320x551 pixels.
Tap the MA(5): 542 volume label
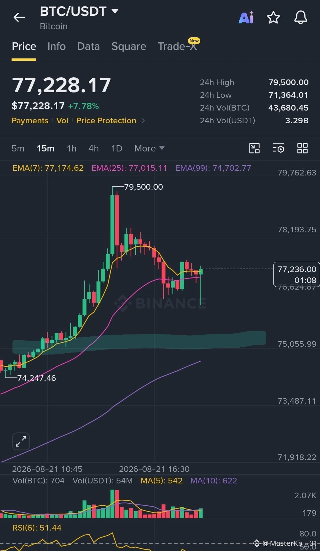tap(161, 481)
